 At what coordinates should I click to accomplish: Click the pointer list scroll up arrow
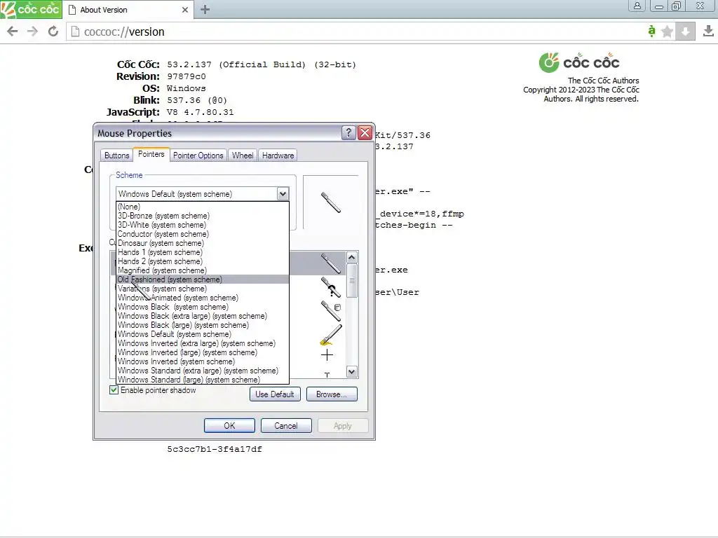(x=352, y=257)
